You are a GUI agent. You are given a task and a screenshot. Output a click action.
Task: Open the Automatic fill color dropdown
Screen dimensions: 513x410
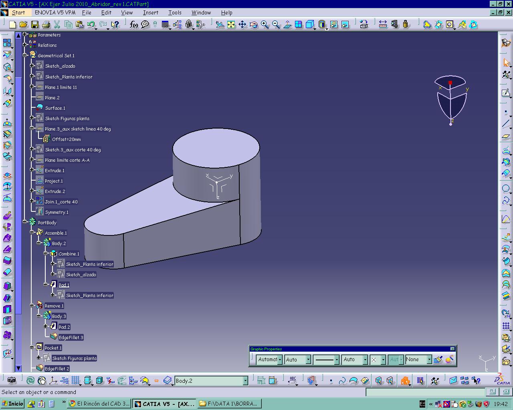280,360
